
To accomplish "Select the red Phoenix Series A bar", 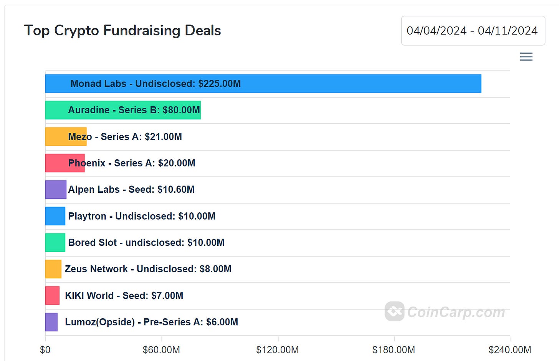I will (x=56, y=163).
